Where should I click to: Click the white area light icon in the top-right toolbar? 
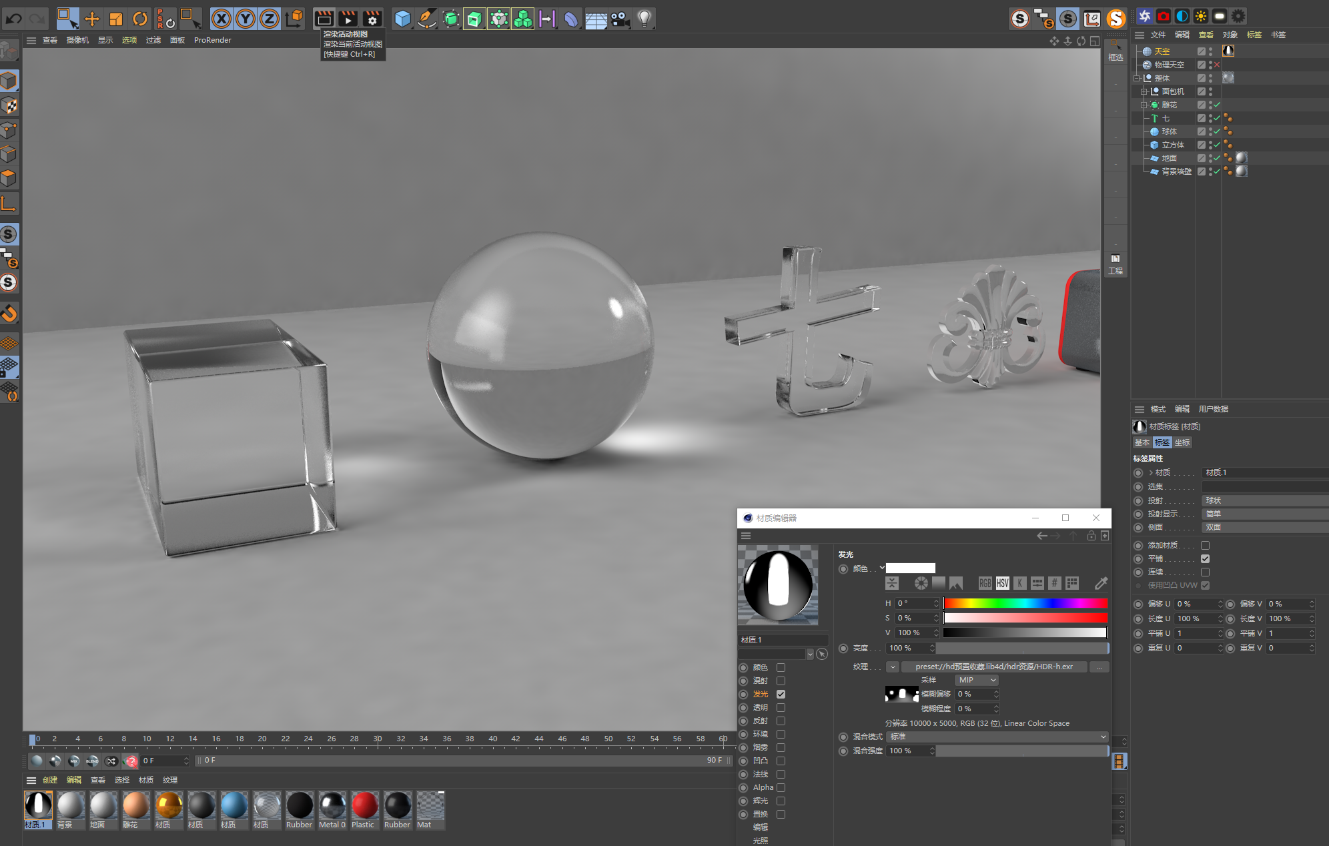tap(1220, 16)
